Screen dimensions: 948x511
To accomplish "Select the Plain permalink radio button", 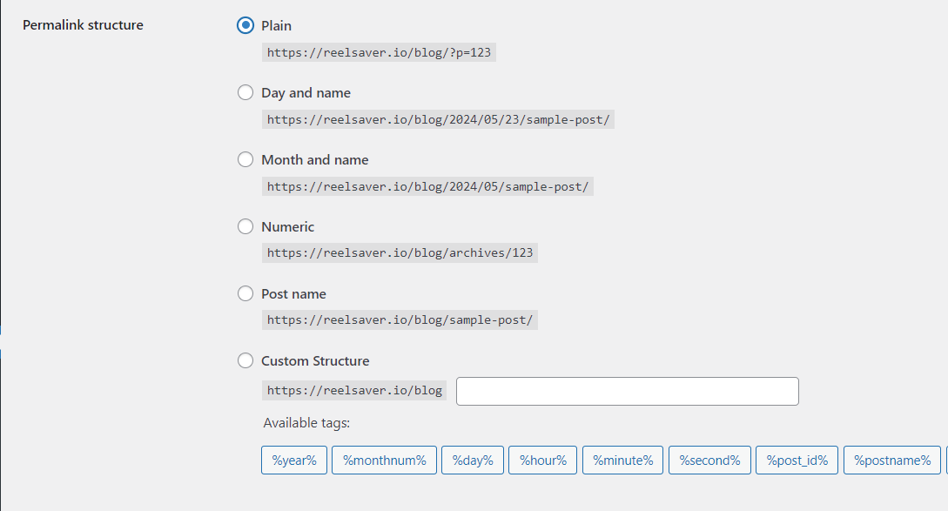I will [x=245, y=26].
